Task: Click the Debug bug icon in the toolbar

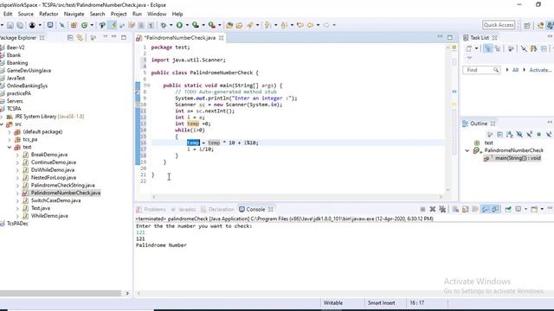Action: (x=164, y=25)
